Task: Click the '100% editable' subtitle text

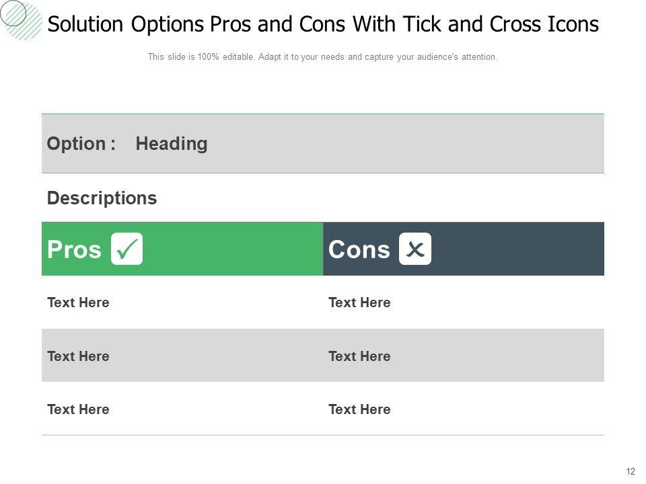Action: point(322,57)
